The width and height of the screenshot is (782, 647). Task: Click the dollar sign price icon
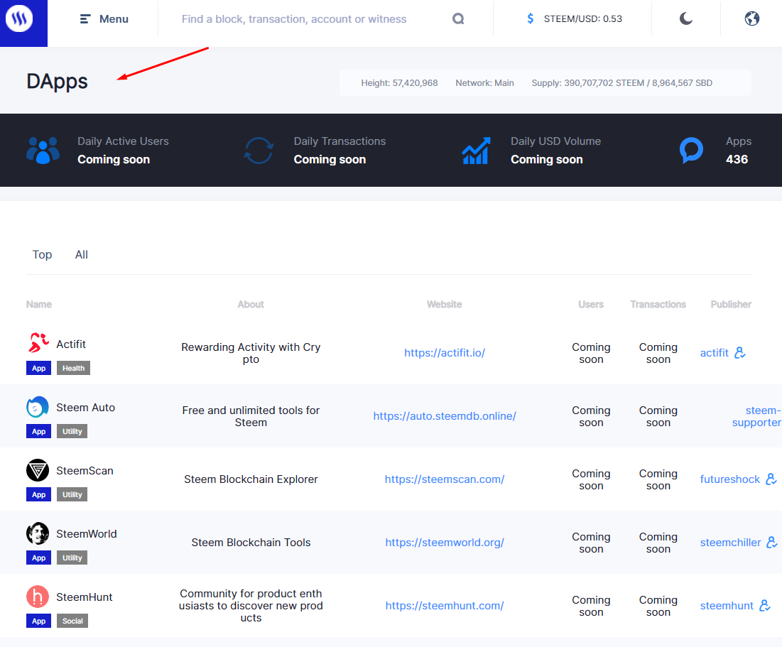coord(530,19)
